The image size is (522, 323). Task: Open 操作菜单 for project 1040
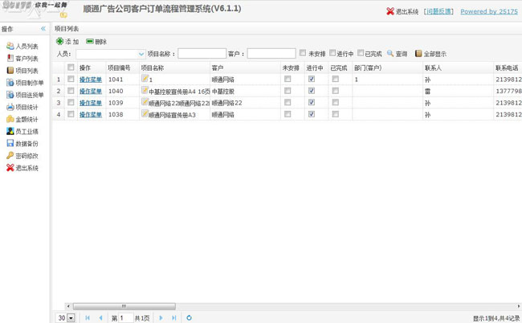91,91
